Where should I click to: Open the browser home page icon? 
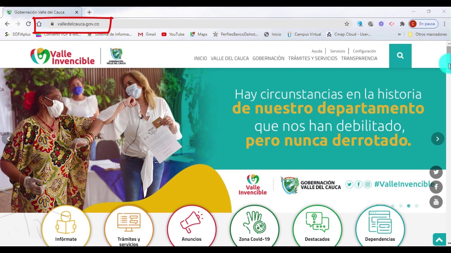(x=39, y=24)
